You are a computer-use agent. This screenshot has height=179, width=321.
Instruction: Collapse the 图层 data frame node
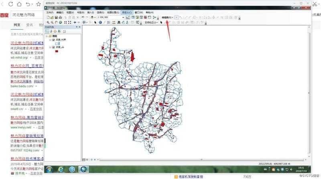pyautogui.click(x=47, y=36)
